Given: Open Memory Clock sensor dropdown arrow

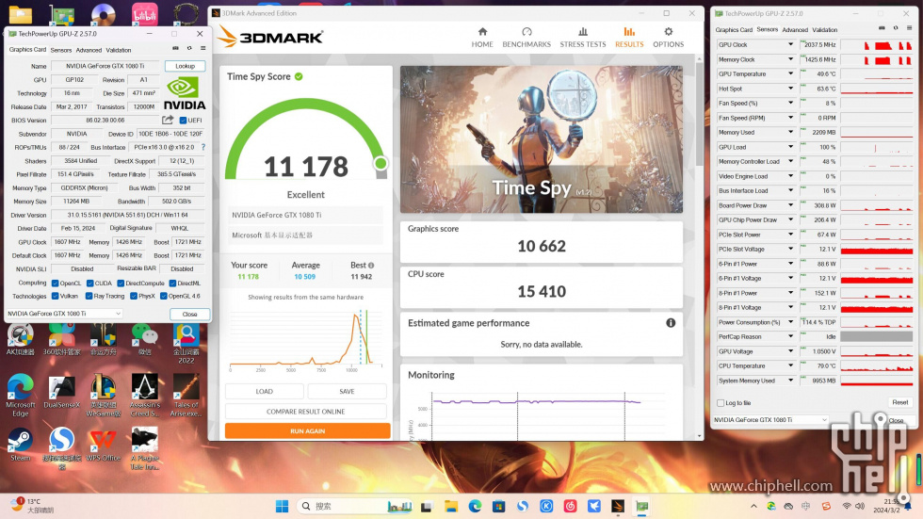Looking at the screenshot, I should 790,59.
